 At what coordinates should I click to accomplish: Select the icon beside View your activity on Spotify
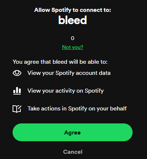click(17, 91)
